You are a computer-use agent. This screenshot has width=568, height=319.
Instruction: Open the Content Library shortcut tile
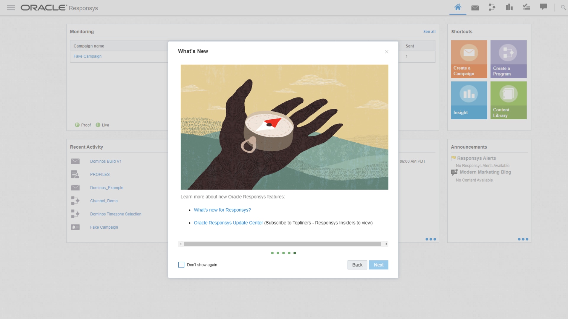coord(508,100)
